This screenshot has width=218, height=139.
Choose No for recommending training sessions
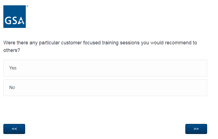(x=105, y=88)
